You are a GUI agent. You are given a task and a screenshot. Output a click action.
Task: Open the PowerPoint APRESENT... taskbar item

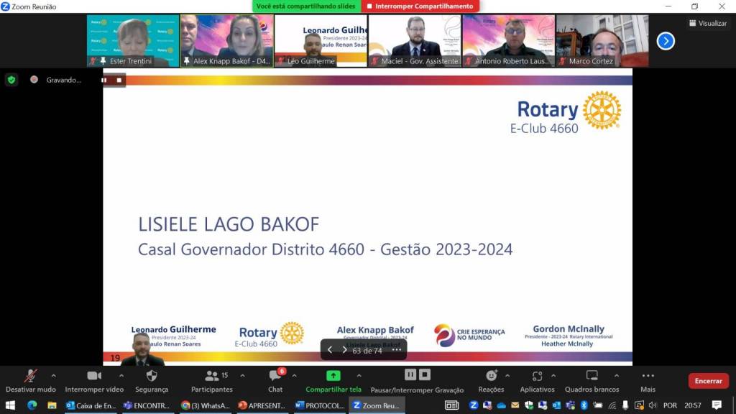coord(263,405)
